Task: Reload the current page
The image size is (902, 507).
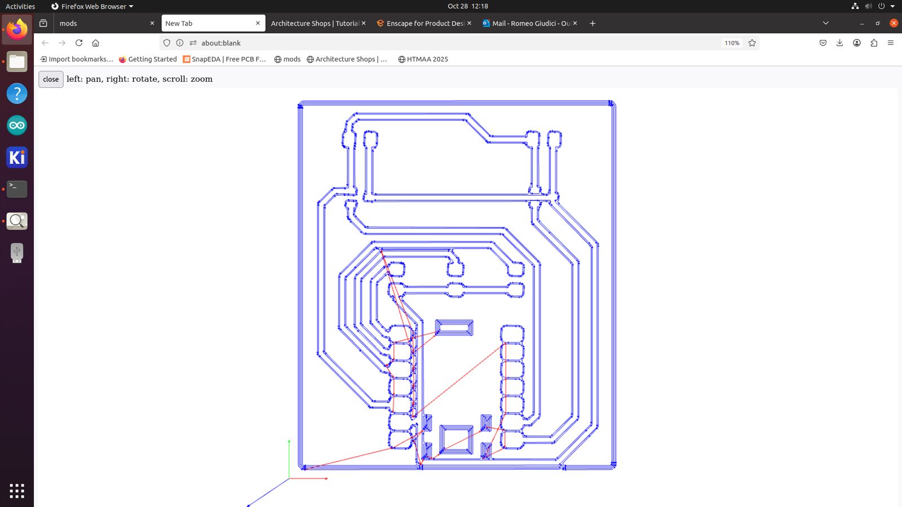Action: coord(79,43)
